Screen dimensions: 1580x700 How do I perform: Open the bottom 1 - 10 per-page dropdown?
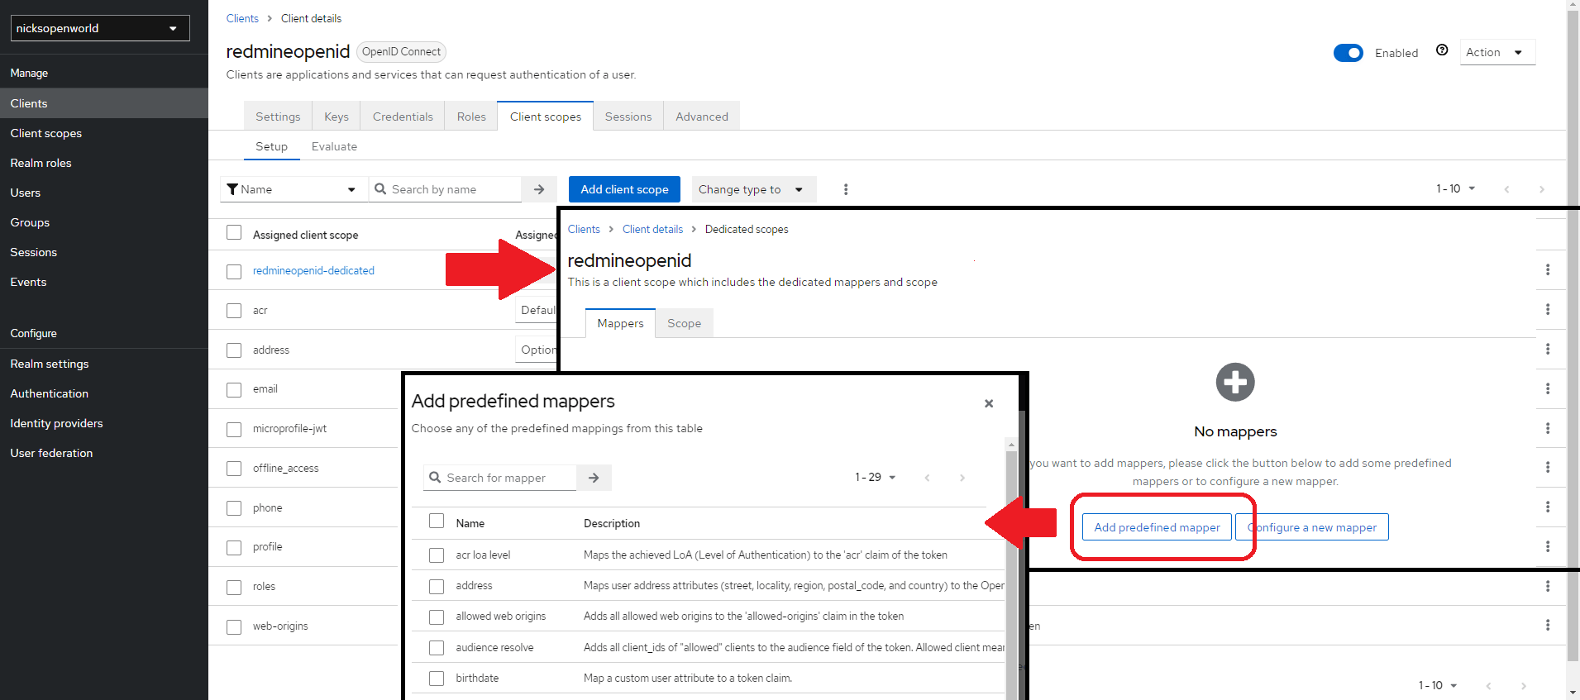coord(1438,685)
